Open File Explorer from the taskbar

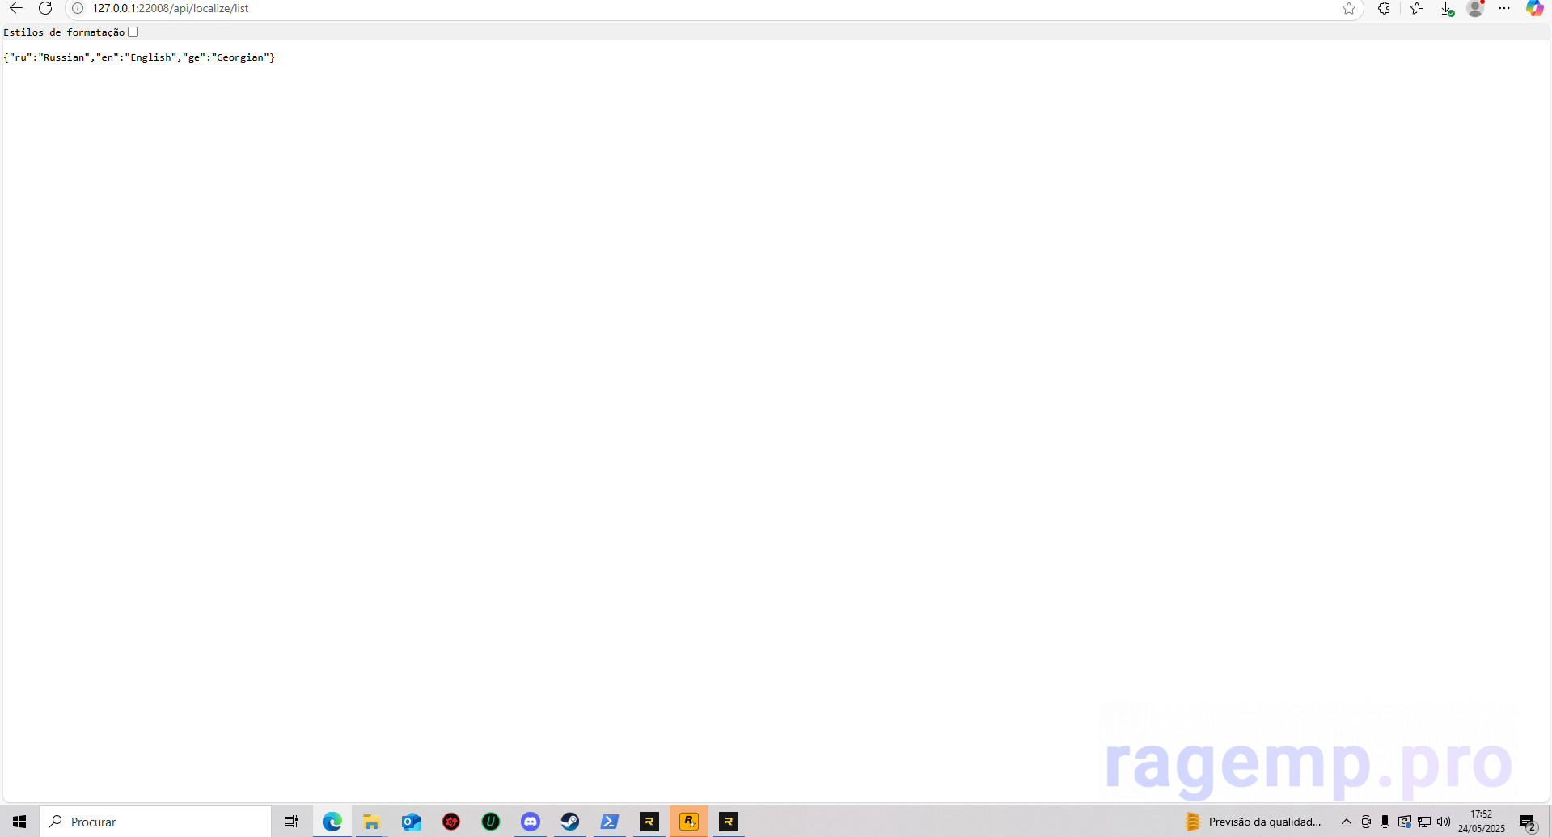372,822
